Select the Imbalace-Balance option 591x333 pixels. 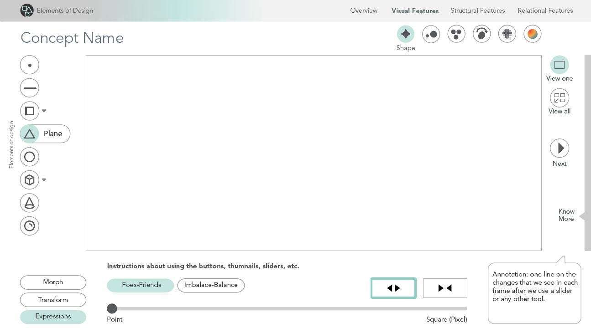point(211,285)
